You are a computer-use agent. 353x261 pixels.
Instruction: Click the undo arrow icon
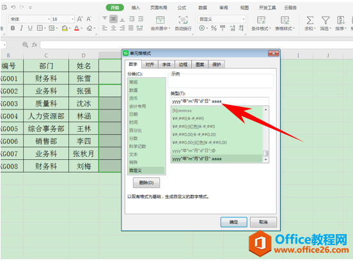pyautogui.click(x=13, y=8)
